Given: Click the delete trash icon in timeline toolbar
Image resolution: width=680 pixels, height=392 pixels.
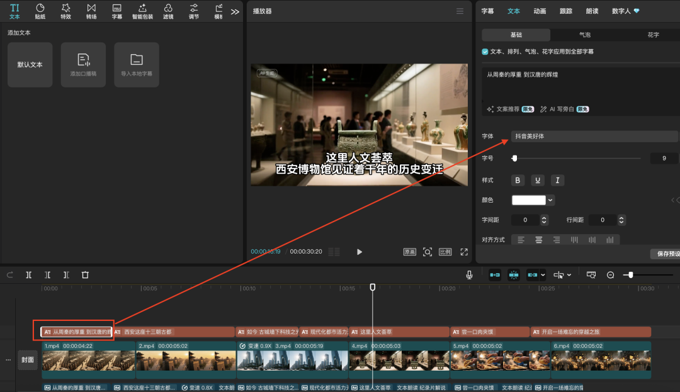Looking at the screenshot, I should pyautogui.click(x=85, y=275).
